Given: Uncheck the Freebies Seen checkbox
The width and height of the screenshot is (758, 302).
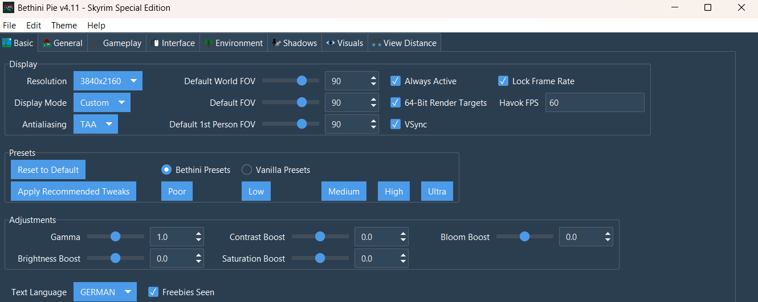Looking at the screenshot, I should (x=153, y=292).
